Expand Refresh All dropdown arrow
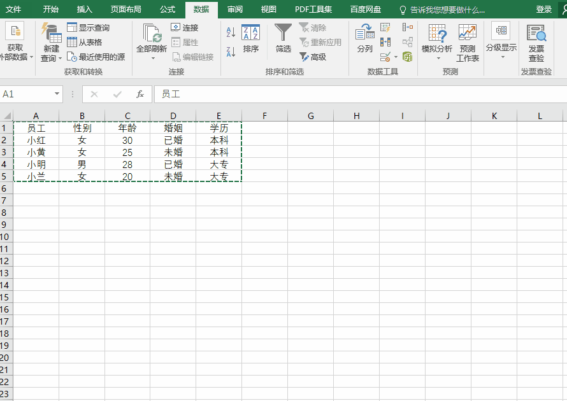Viewport: 567px width, 401px height. click(154, 58)
